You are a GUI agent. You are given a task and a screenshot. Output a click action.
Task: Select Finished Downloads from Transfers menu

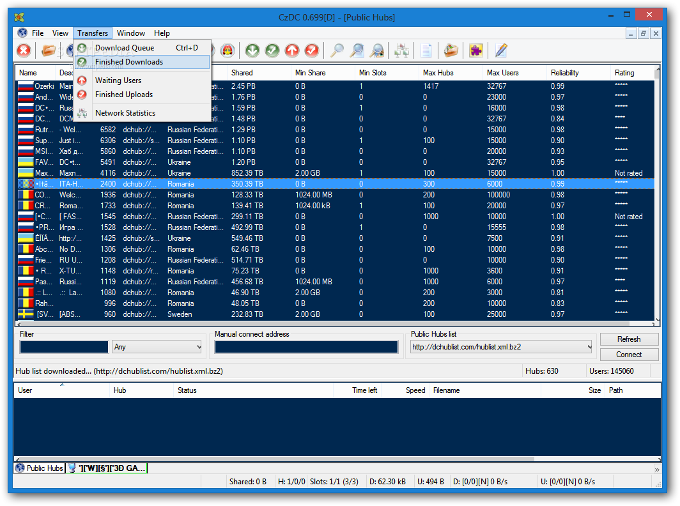143,62
